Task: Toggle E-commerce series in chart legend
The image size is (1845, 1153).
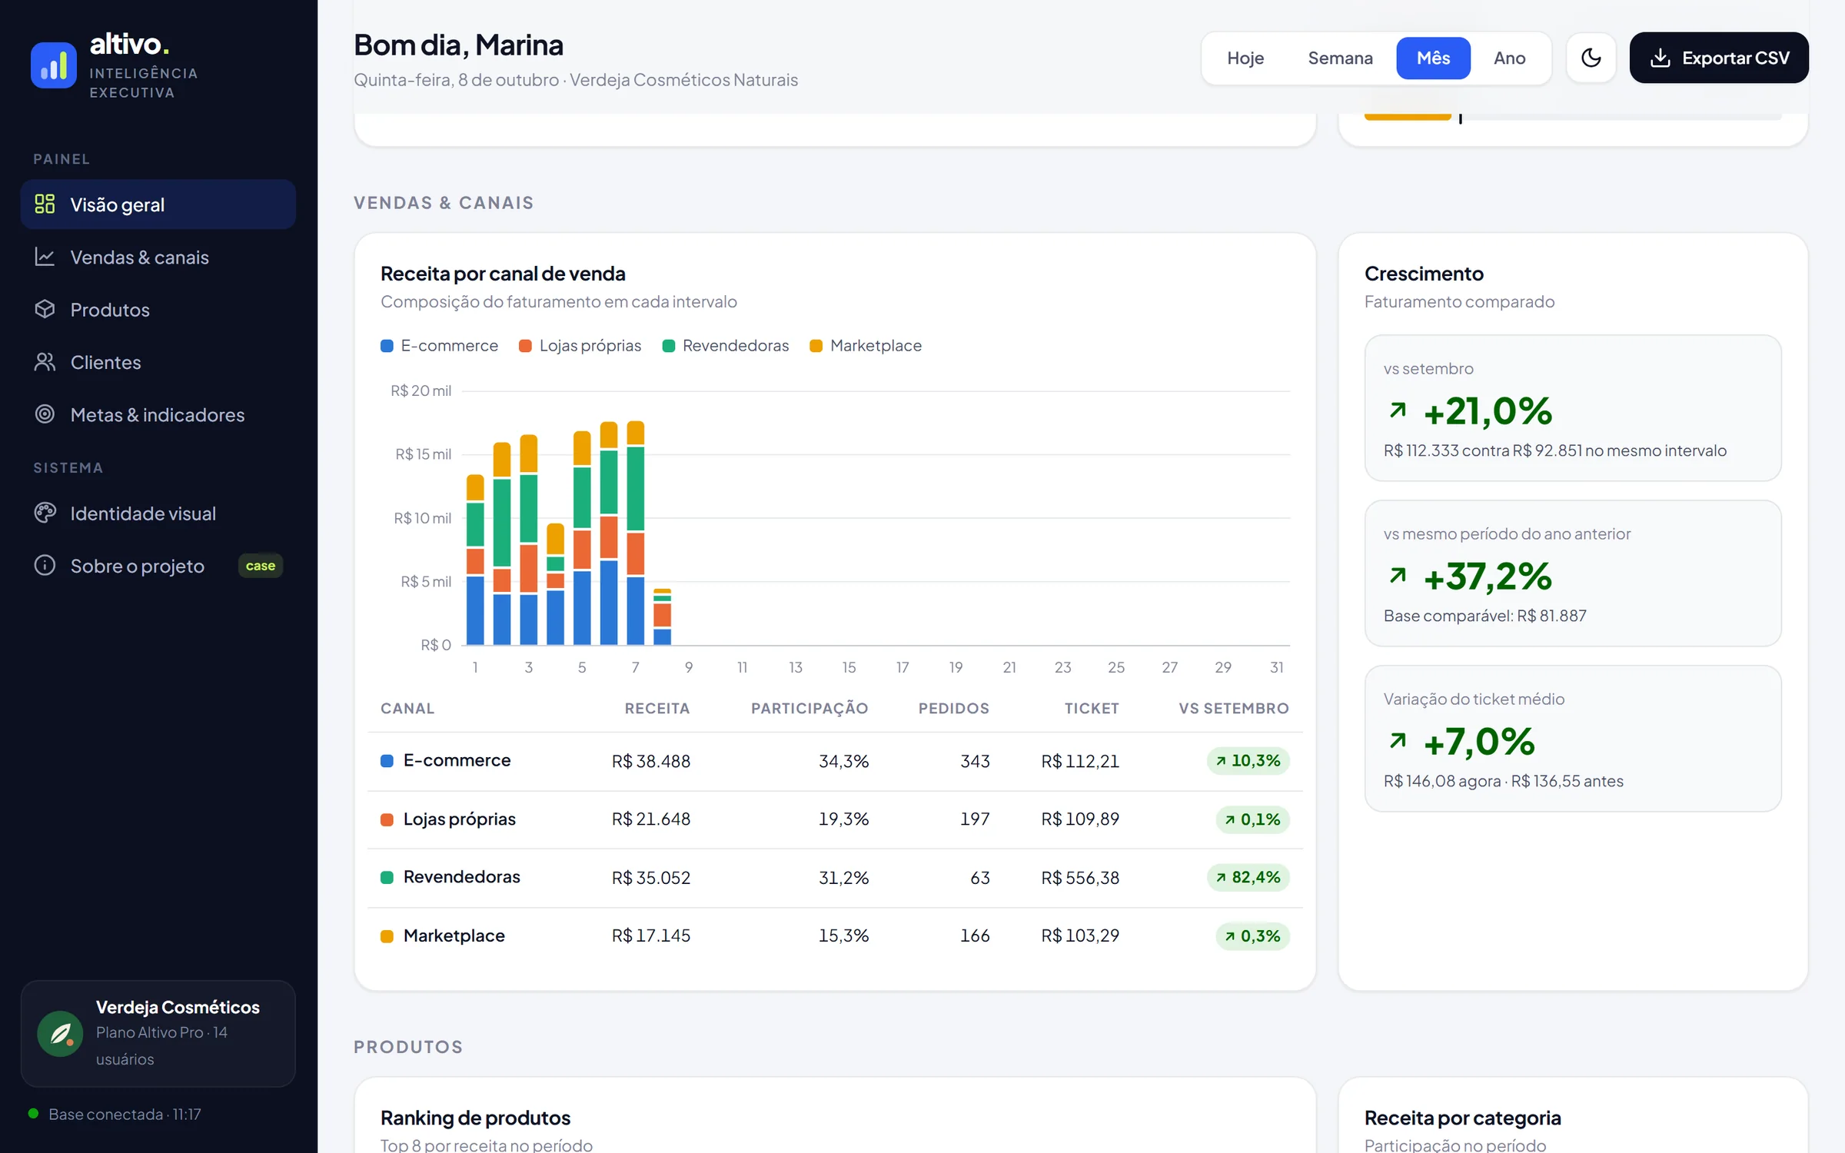Action: click(x=440, y=346)
